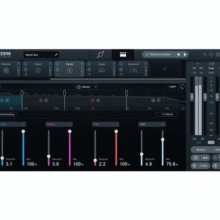Click the swap channels arrows icon
This screenshot has width=220, height=220.
[x=205, y=158]
